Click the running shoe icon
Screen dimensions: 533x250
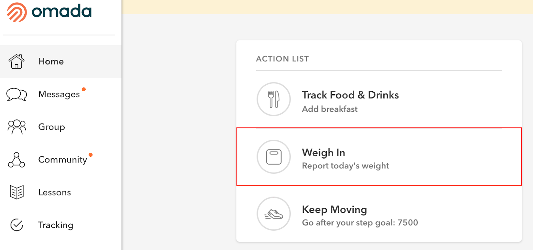pos(274,214)
